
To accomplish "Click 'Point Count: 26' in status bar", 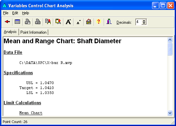I will (15, 122).
